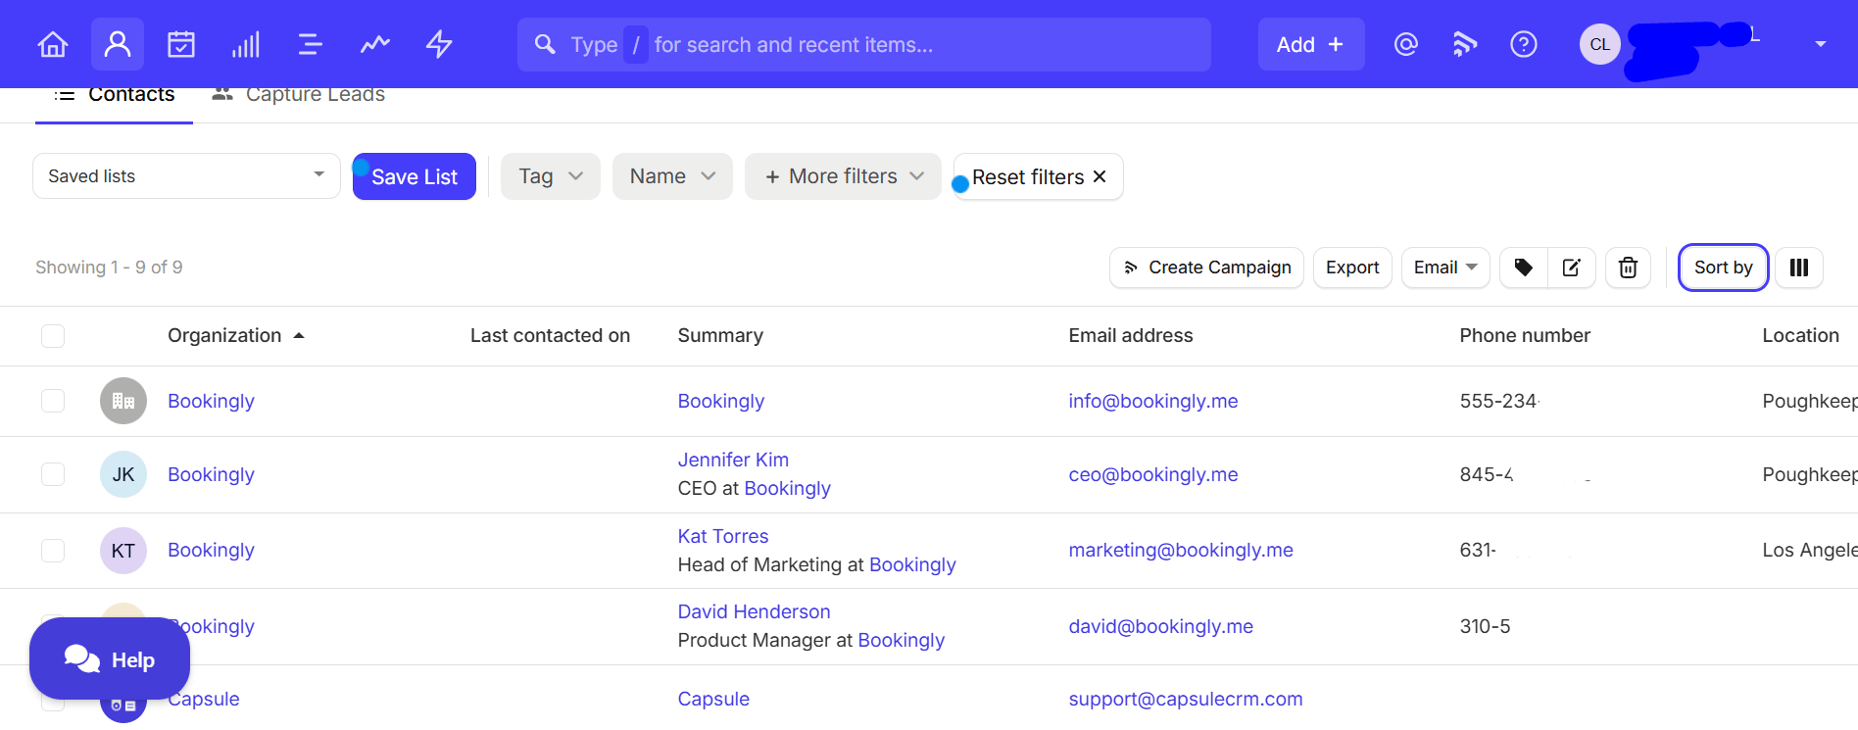1858x730 pixels.
Task: Click the search input field
Action: tap(862, 45)
